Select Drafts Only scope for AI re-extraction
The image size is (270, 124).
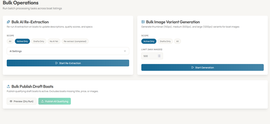pos(39,41)
